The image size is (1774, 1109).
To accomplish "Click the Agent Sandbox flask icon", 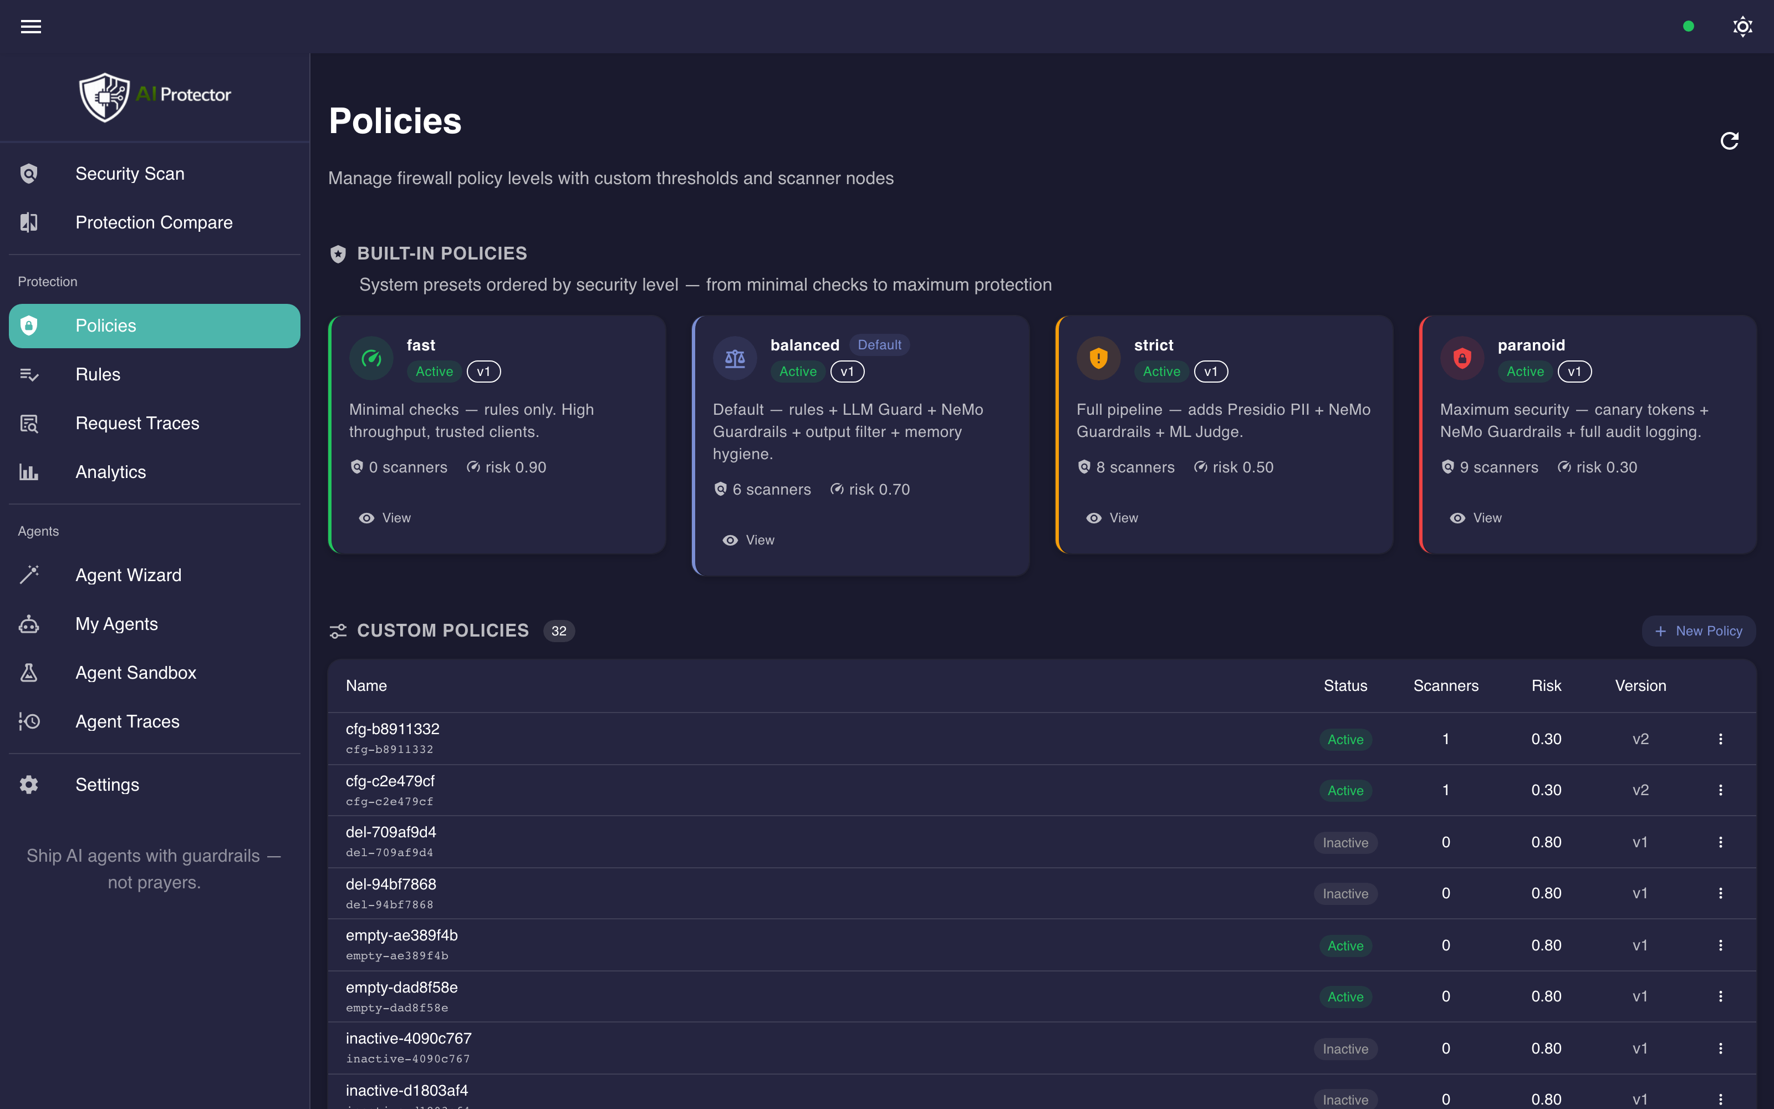I will (x=29, y=673).
